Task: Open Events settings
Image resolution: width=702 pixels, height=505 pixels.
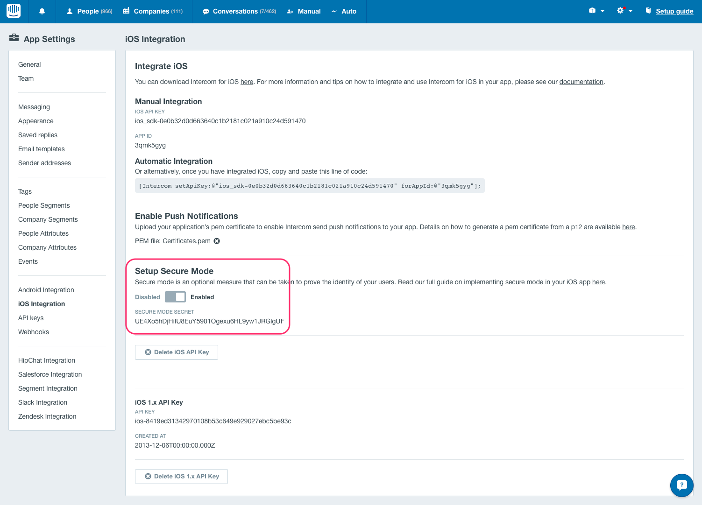Action: 28,261
